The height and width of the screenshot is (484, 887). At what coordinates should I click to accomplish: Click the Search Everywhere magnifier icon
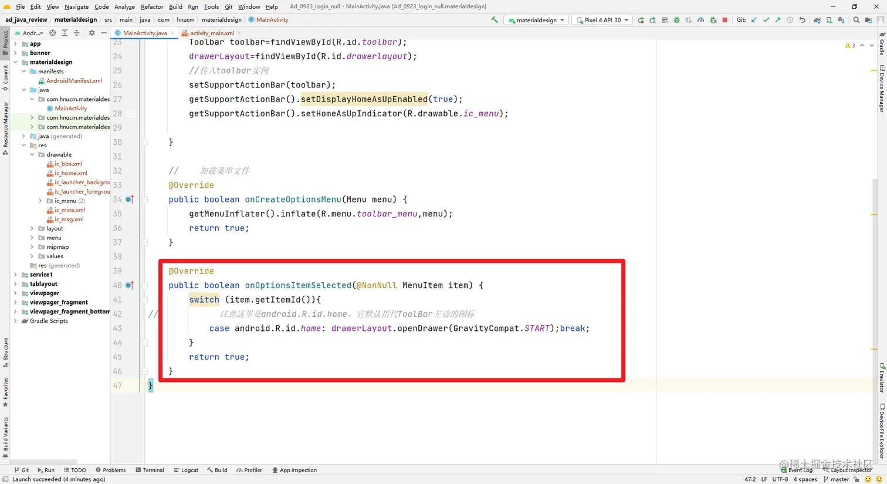click(x=856, y=20)
